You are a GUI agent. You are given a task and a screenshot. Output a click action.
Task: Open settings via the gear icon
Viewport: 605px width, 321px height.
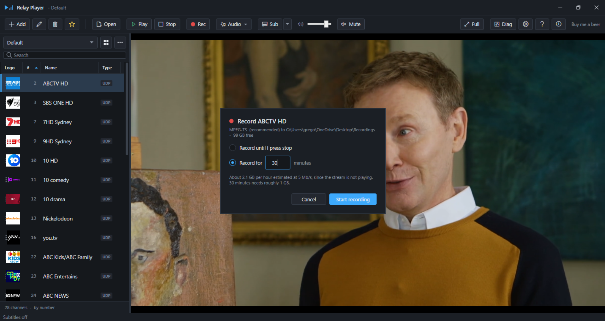pos(526,24)
